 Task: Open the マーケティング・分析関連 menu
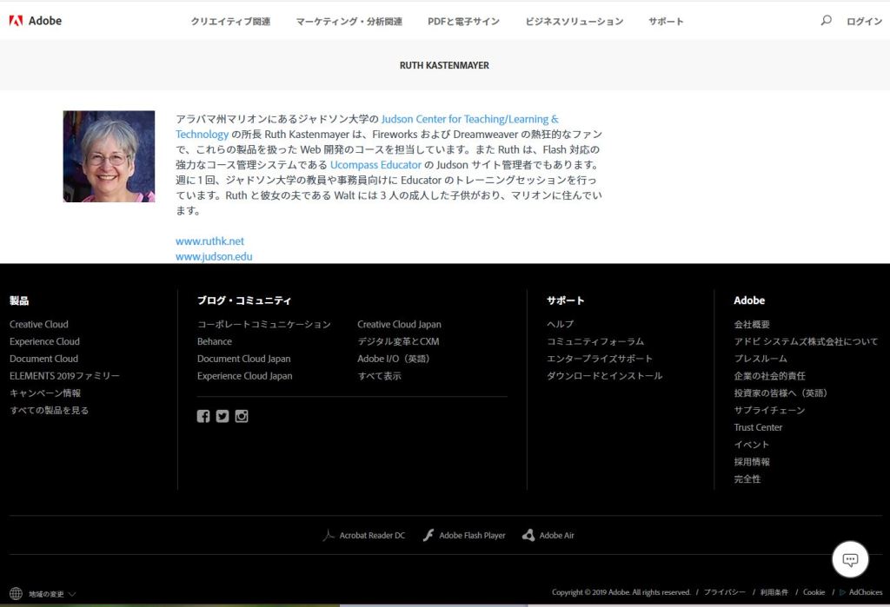tap(349, 22)
